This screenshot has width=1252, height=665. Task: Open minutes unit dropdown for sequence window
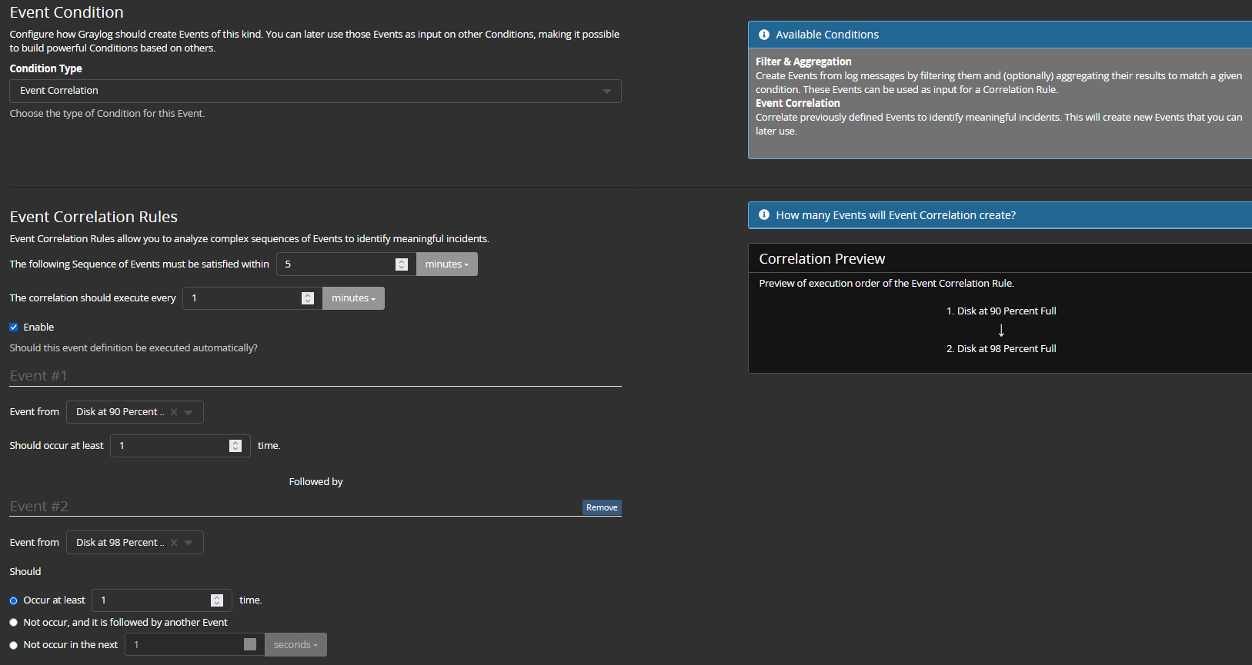click(446, 264)
